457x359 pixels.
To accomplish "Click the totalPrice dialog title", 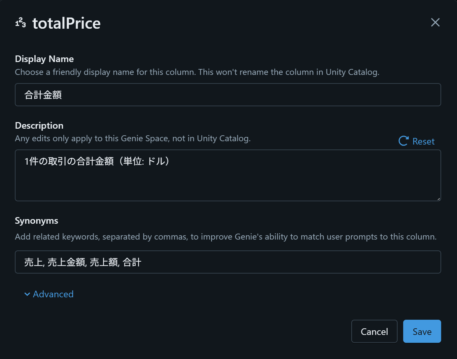I will (x=66, y=23).
